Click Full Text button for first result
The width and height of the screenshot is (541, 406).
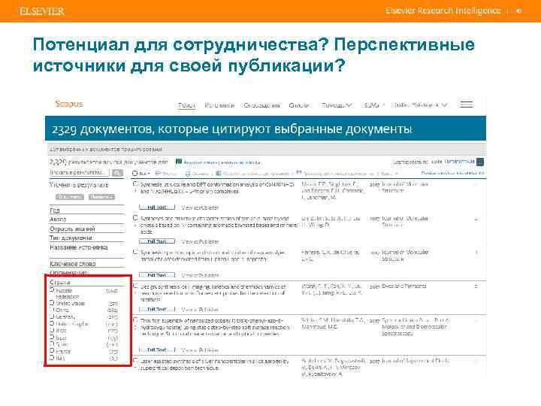156,208
